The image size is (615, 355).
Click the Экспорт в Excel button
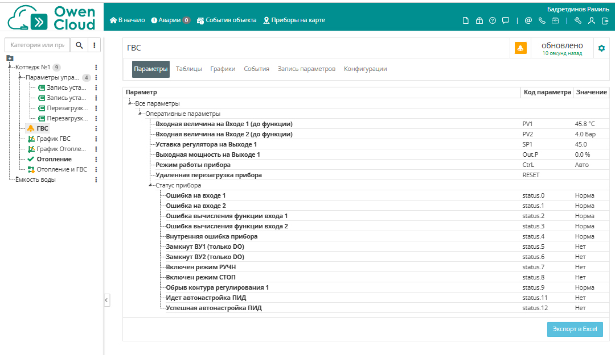575,329
